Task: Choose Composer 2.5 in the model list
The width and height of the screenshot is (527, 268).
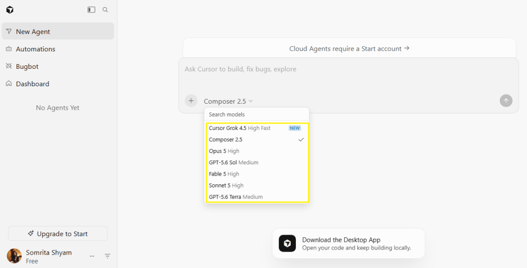Action: [256, 140]
